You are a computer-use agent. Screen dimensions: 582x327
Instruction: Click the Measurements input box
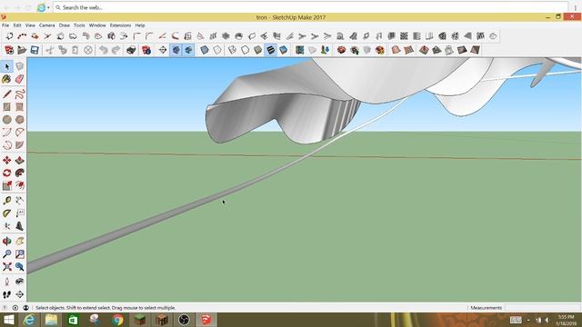(543, 308)
